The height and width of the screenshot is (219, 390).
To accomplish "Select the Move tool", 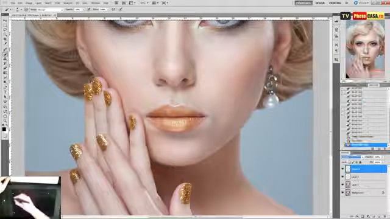I will click(x=5, y=21).
